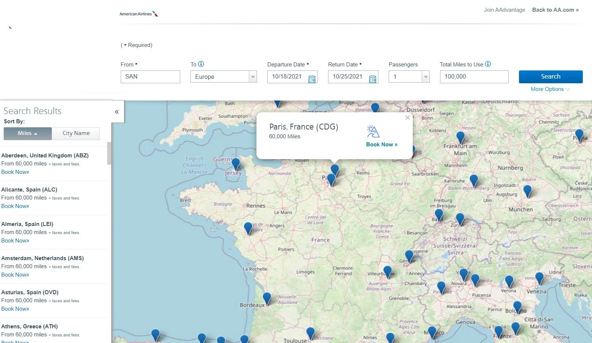This screenshot has height=343, width=592.
Task: Click the map pin at Frankfurt am Main
Action: tap(461, 138)
